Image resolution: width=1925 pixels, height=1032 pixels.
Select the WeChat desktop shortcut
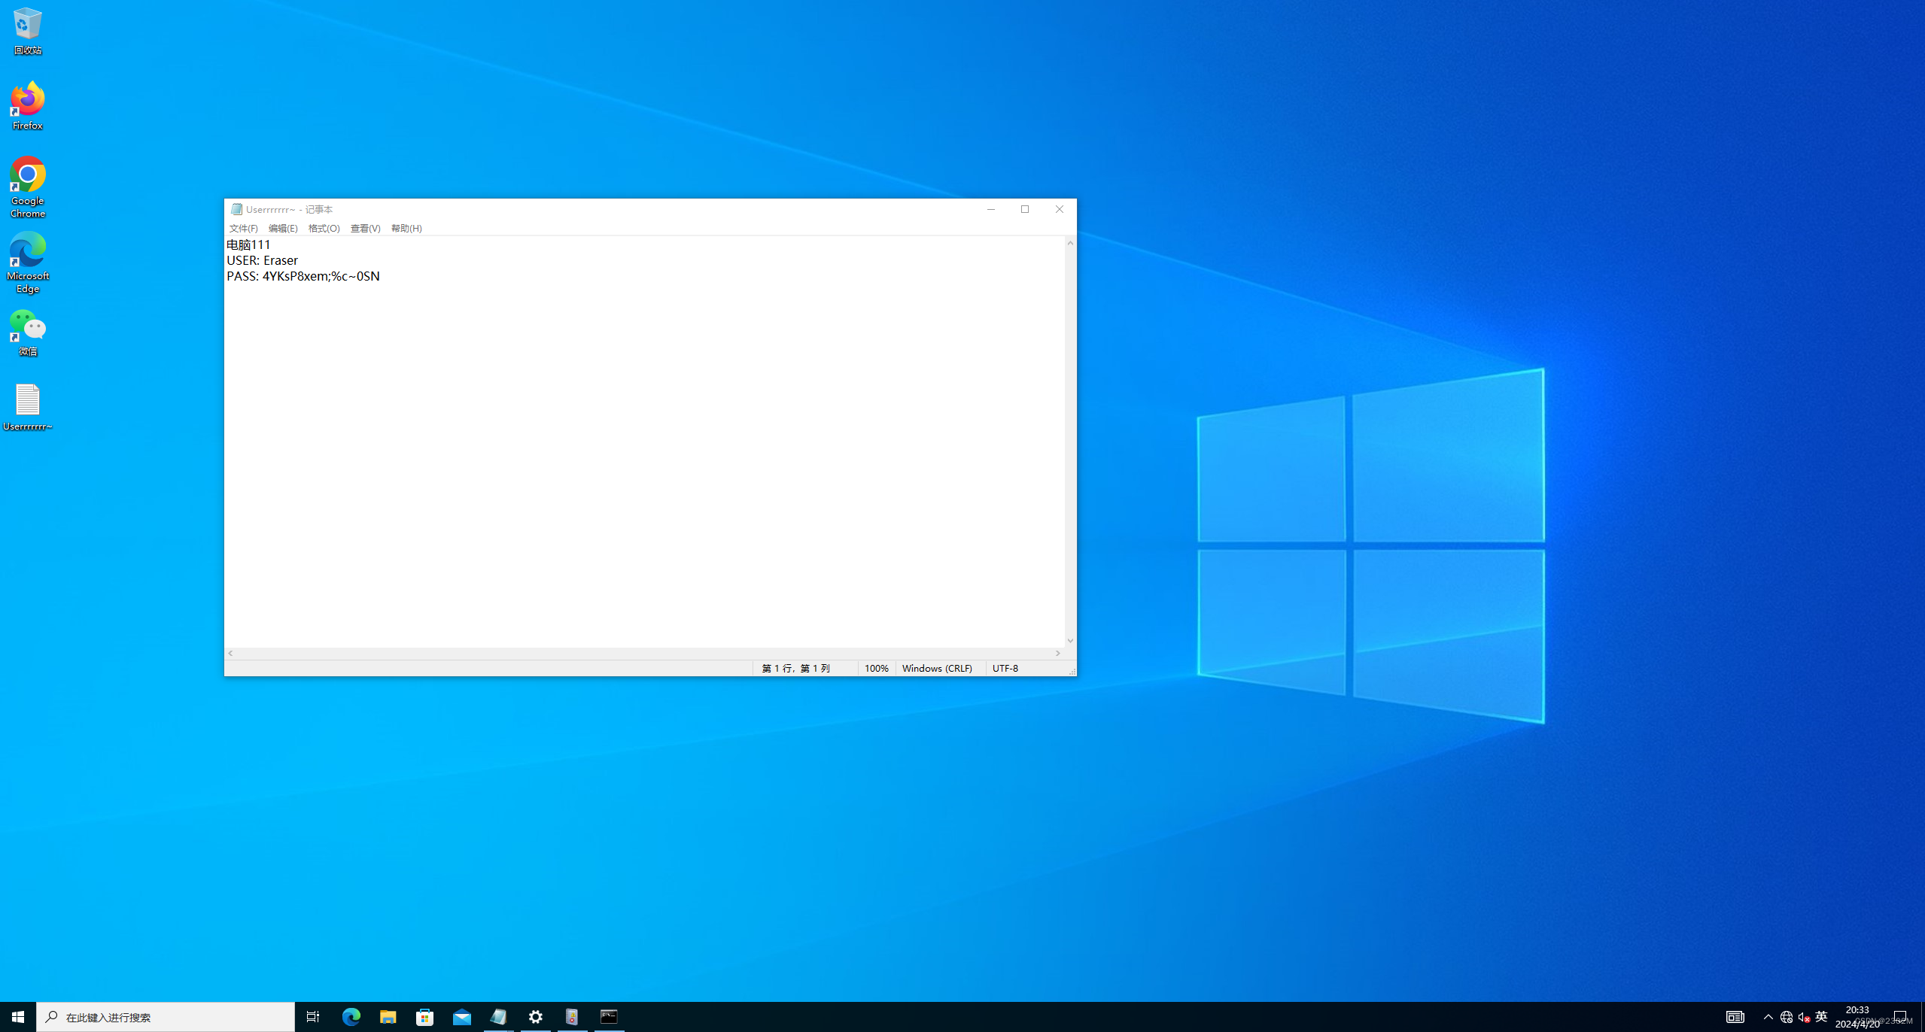click(27, 331)
